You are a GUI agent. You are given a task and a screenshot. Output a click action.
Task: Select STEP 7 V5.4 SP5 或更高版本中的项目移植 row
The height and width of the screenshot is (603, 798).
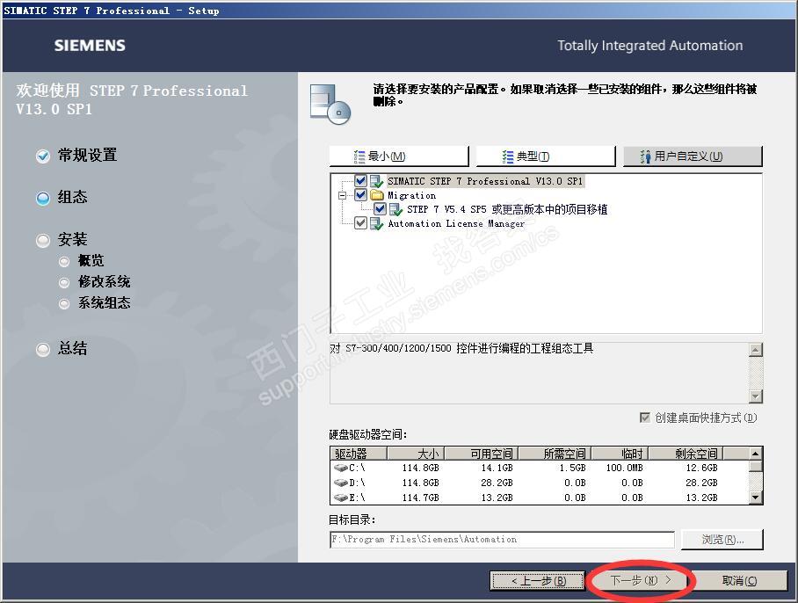(507, 209)
